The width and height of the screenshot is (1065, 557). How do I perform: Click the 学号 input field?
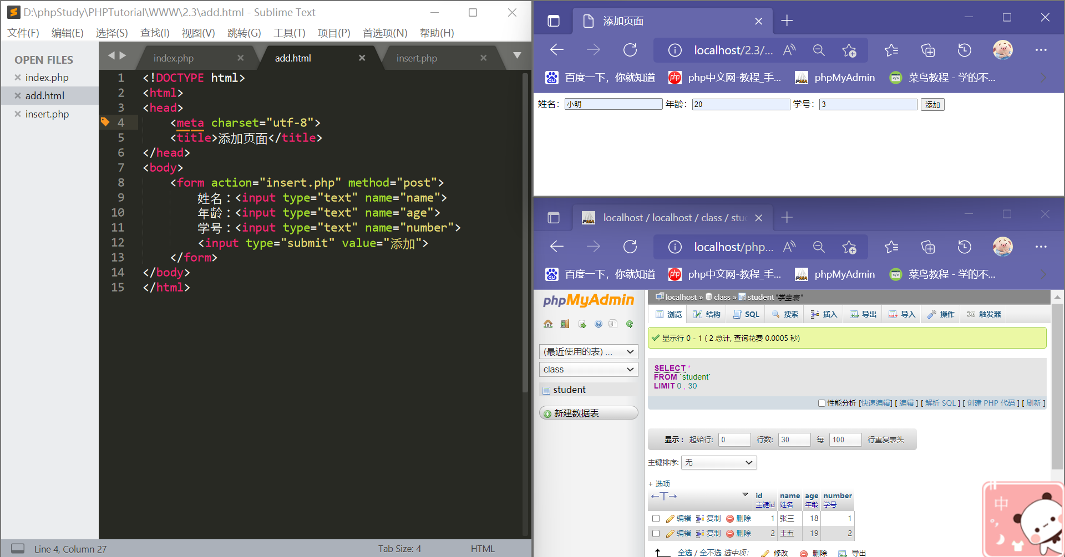click(x=868, y=104)
